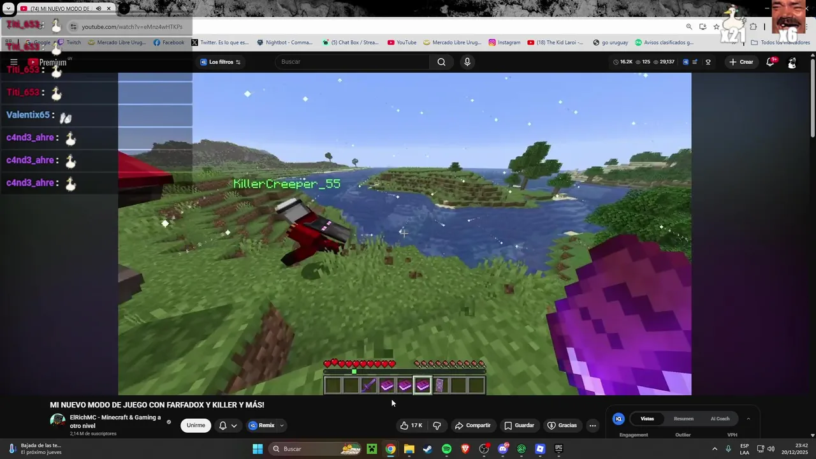Open Minecraft creeper icon in taskbar

(372, 449)
